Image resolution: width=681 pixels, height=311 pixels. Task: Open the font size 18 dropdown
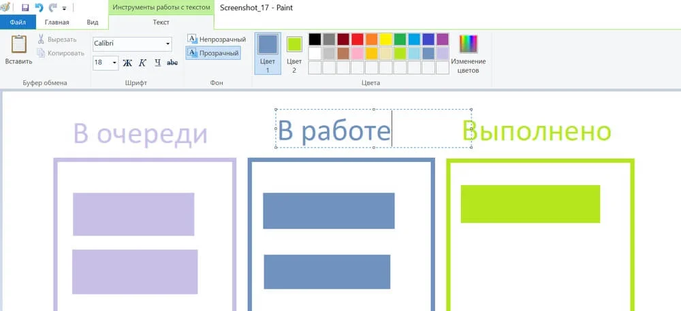point(106,63)
